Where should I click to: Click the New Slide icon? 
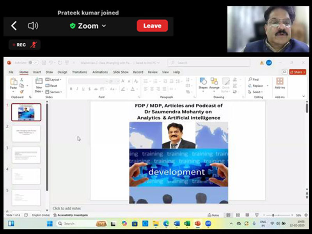click(39, 82)
